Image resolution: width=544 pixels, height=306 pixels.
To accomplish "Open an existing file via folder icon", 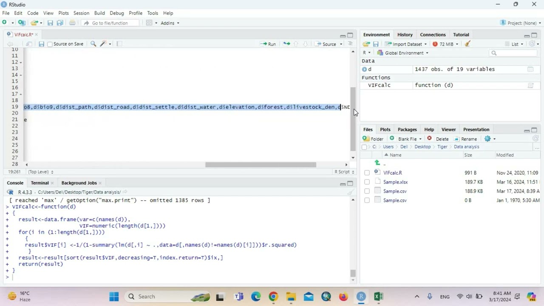I will 34,23.
